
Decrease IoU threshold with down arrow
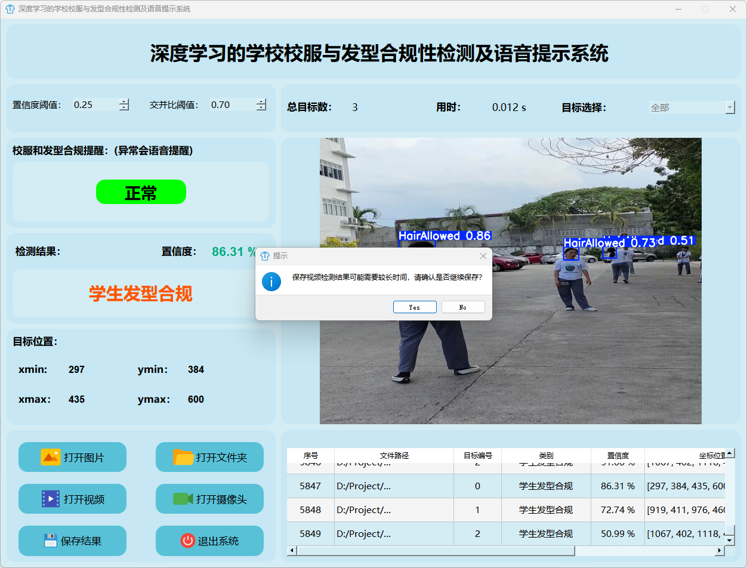(261, 108)
